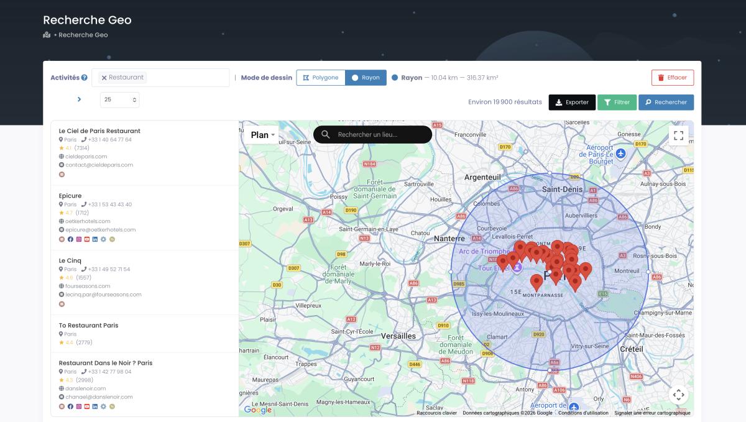Open the map camera pan controls

click(678, 395)
